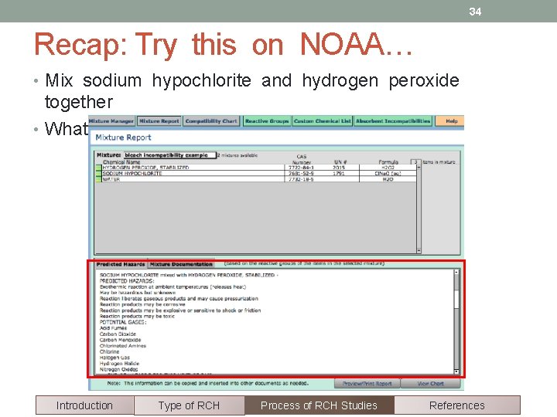557x417 pixels.
Task: Go to the Process of RCH Studies section
Action: coord(319,405)
